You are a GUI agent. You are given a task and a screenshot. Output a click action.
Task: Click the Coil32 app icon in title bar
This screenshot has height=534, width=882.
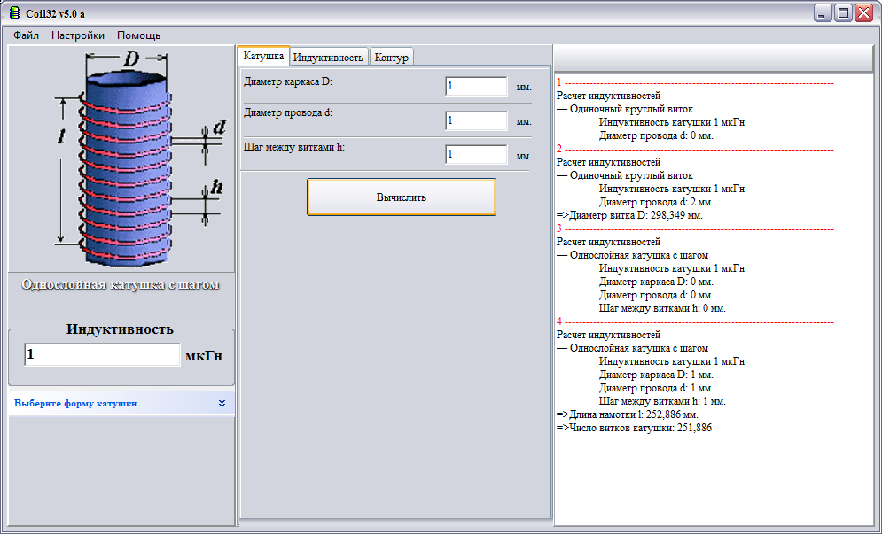14,13
